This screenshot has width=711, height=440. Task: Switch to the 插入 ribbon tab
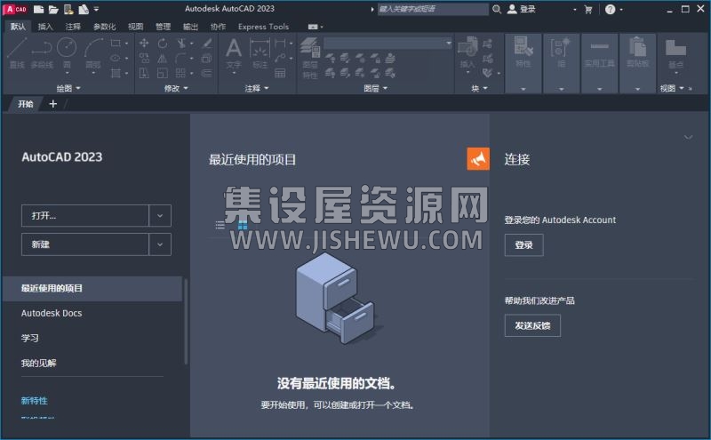click(45, 27)
